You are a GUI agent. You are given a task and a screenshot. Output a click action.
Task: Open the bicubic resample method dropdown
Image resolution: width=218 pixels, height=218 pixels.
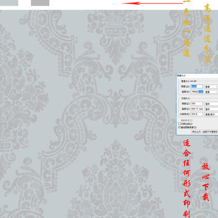pos(205,131)
